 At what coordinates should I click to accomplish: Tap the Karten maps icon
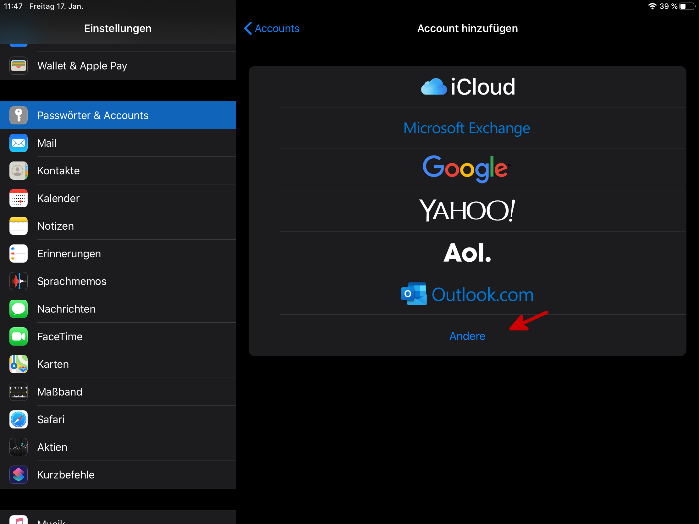click(18, 364)
